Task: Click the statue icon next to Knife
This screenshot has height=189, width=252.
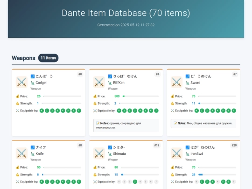Action: click(x=33, y=154)
